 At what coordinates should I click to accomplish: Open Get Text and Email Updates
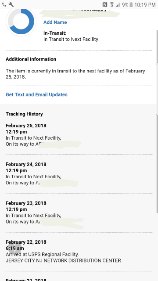[x=36, y=94]
